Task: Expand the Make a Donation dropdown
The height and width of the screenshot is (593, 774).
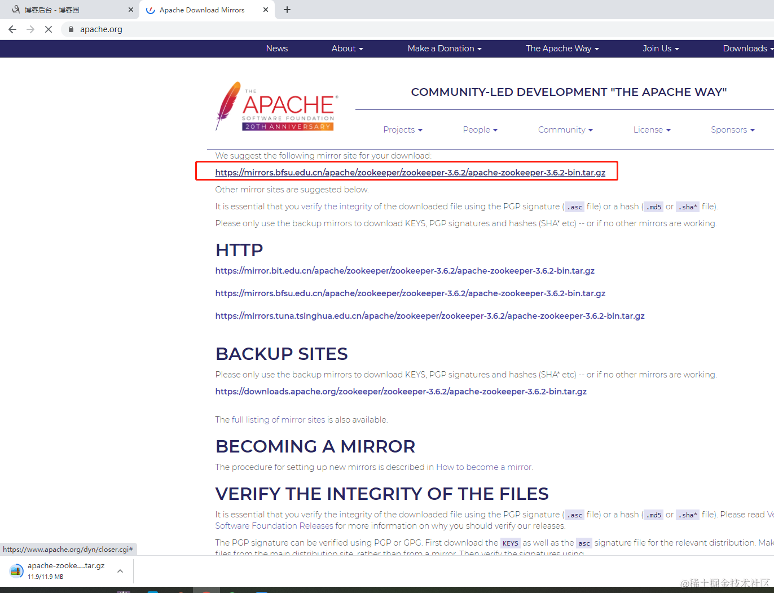Action: coord(445,49)
